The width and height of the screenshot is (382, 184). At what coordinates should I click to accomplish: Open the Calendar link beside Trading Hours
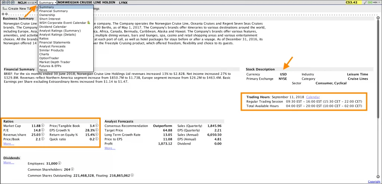click(313, 97)
